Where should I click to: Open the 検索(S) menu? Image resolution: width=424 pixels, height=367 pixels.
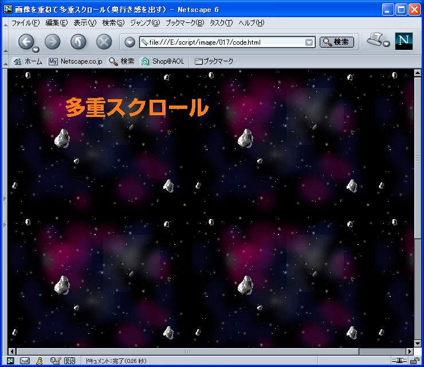tap(113, 23)
